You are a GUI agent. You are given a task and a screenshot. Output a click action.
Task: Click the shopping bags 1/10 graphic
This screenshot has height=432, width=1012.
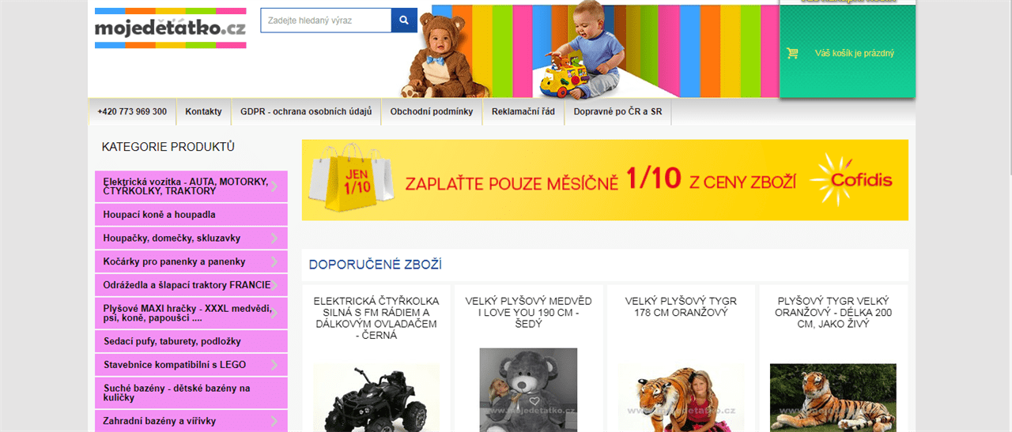click(x=352, y=178)
